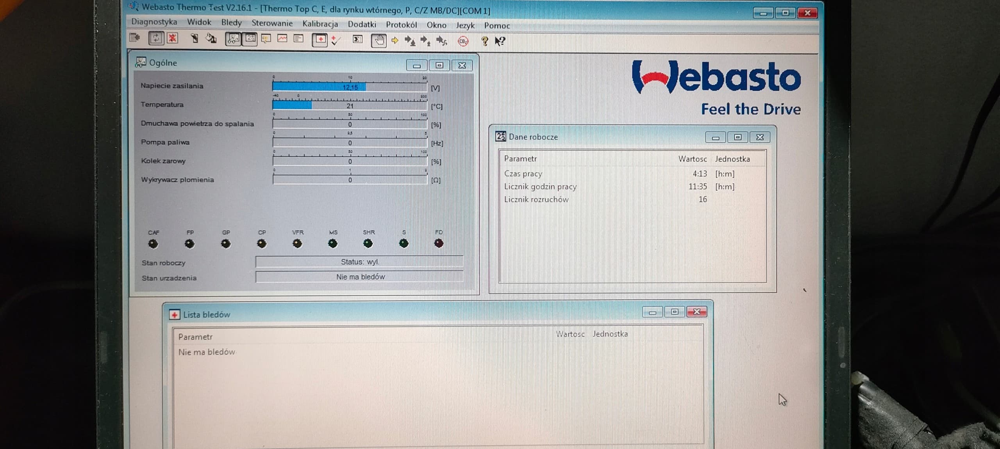Select the 'Nie ma bledów' list entry
Image resolution: width=1000 pixels, height=449 pixels.
tap(207, 352)
